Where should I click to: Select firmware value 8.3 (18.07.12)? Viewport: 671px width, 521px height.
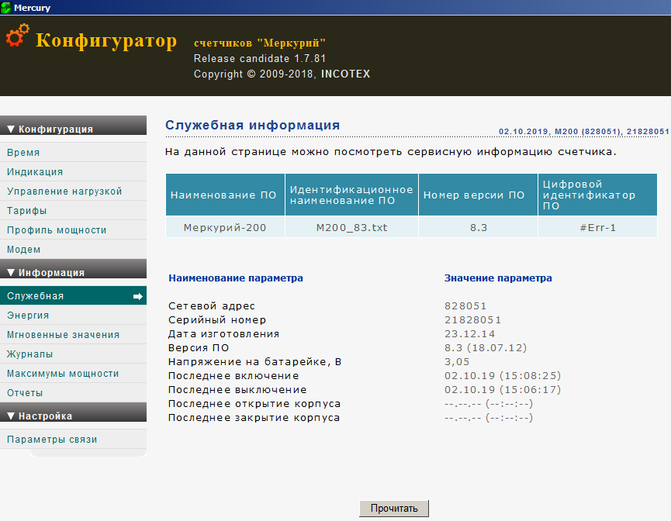click(486, 348)
